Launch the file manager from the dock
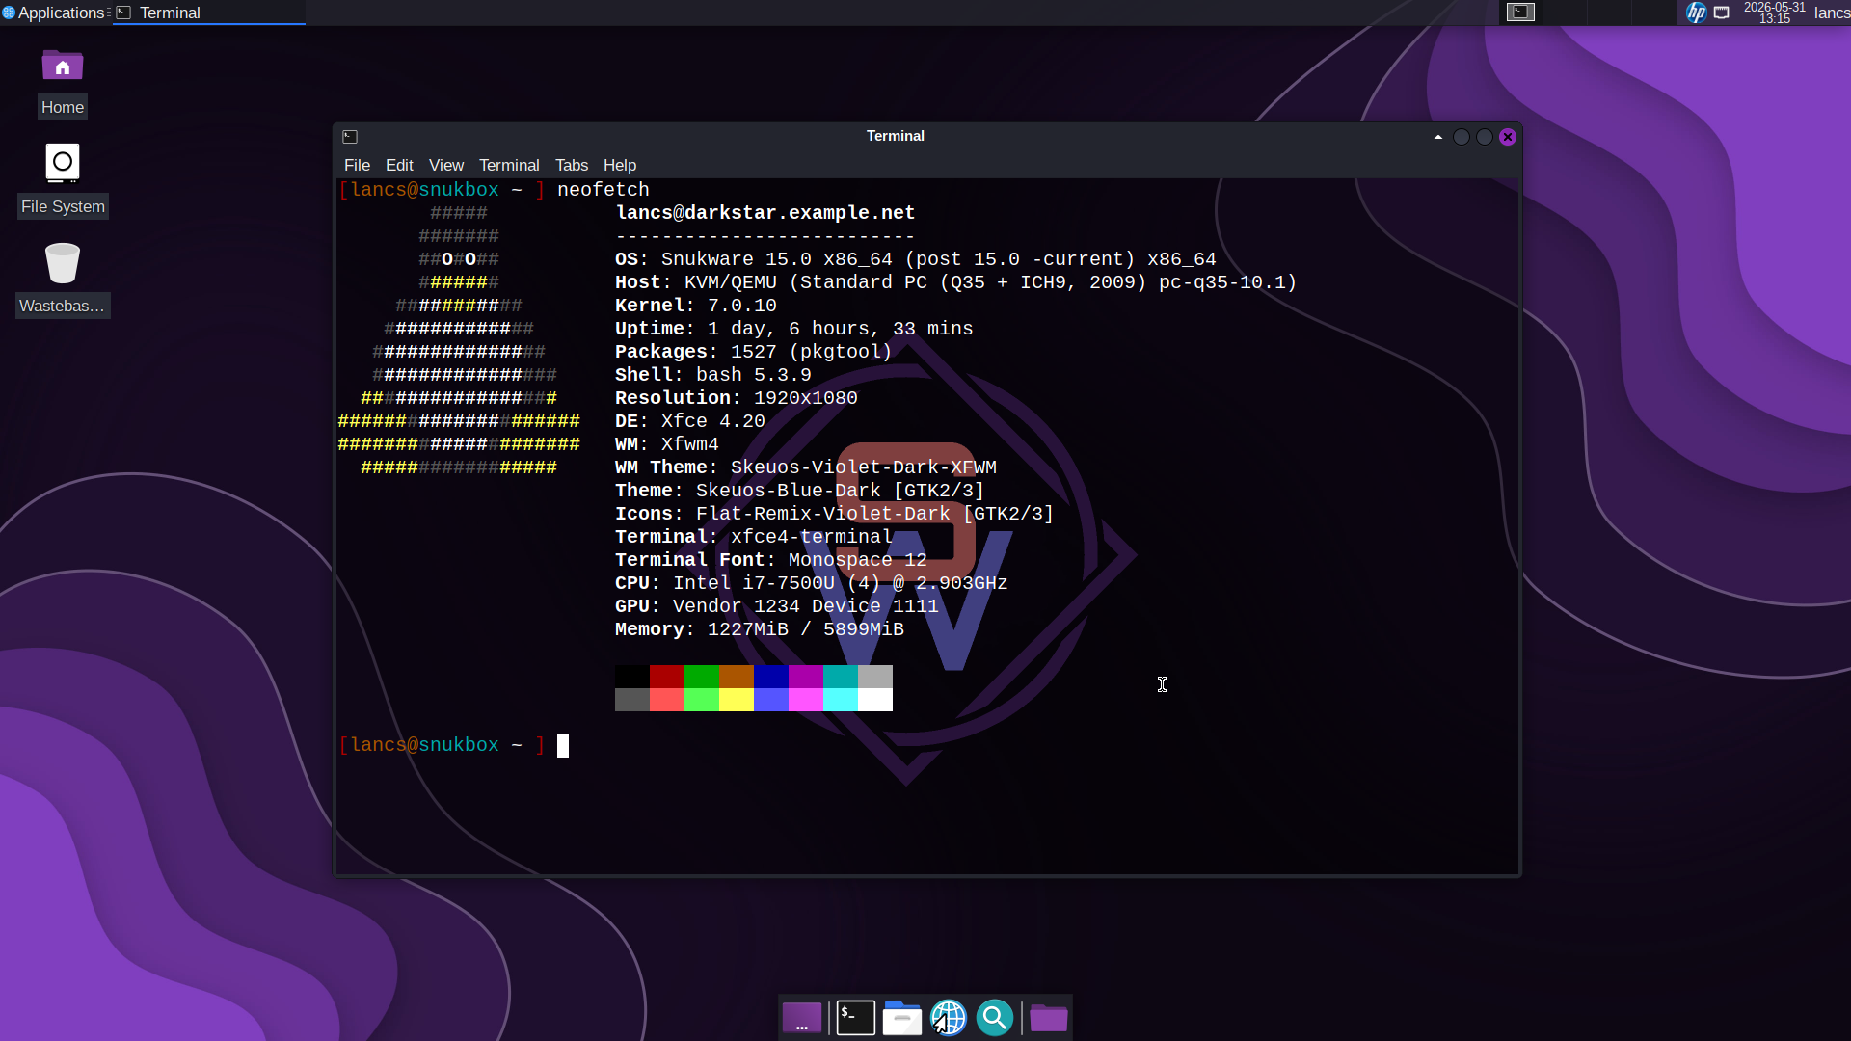The width and height of the screenshot is (1851, 1041). click(x=902, y=1018)
